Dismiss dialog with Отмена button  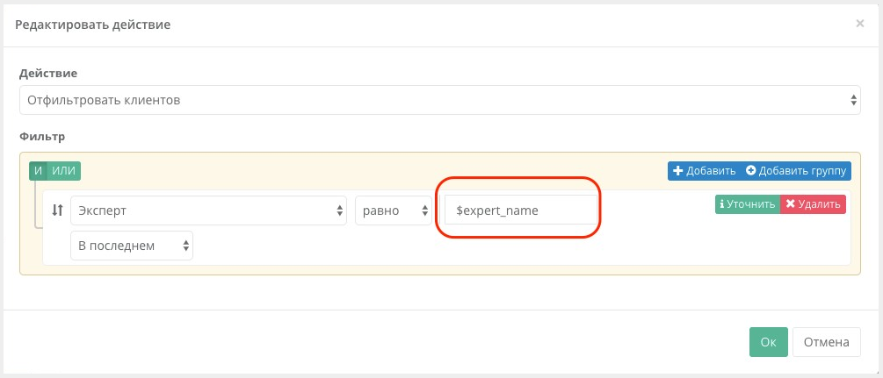coord(826,342)
